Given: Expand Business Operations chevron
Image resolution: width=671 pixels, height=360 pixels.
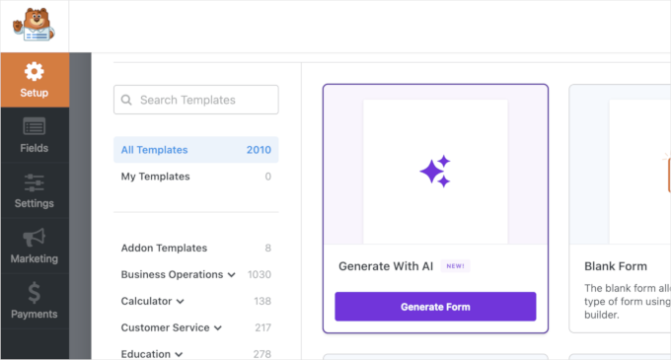Looking at the screenshot, I should pyautogui.click(x=232, y=275).
